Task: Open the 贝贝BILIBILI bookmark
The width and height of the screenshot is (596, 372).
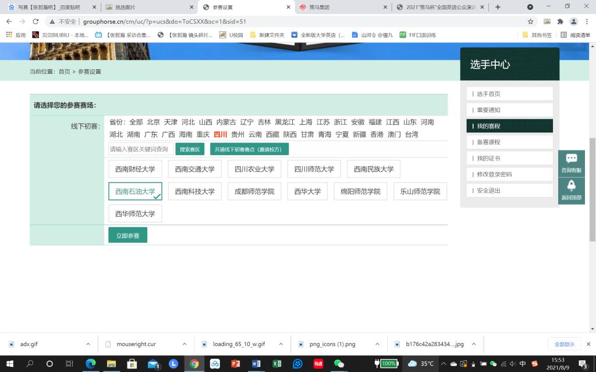Action: pos(61,35)
